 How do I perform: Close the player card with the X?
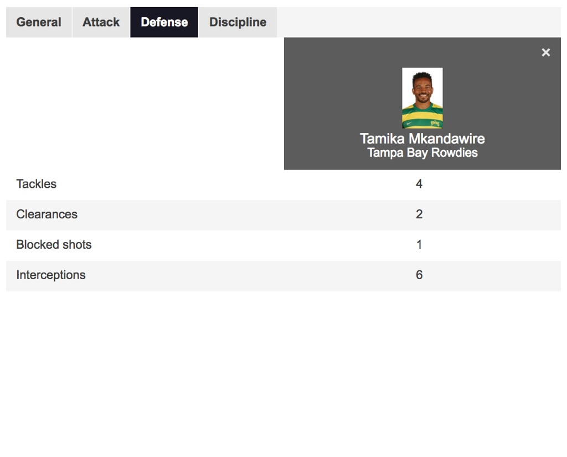(545, 53)
